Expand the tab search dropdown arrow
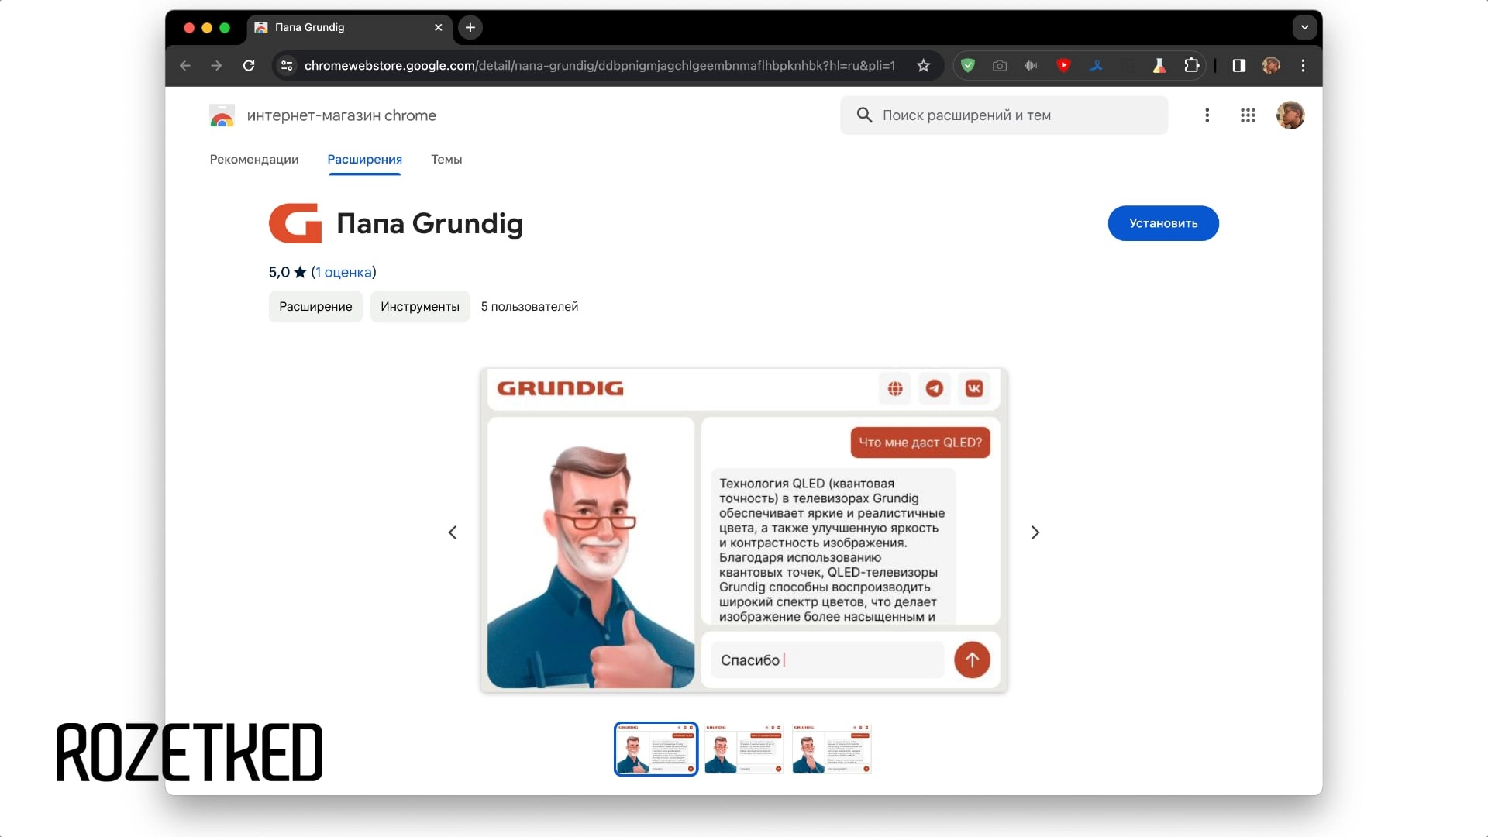Screen dimensions: 1488x837 [x=1304, y=27]
